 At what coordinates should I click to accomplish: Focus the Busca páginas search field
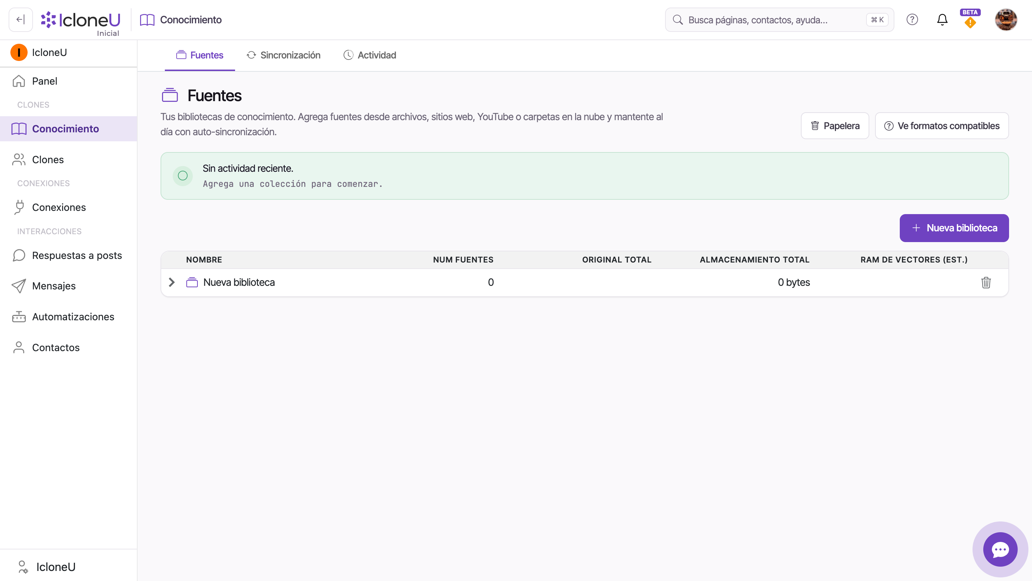point(779,20)
